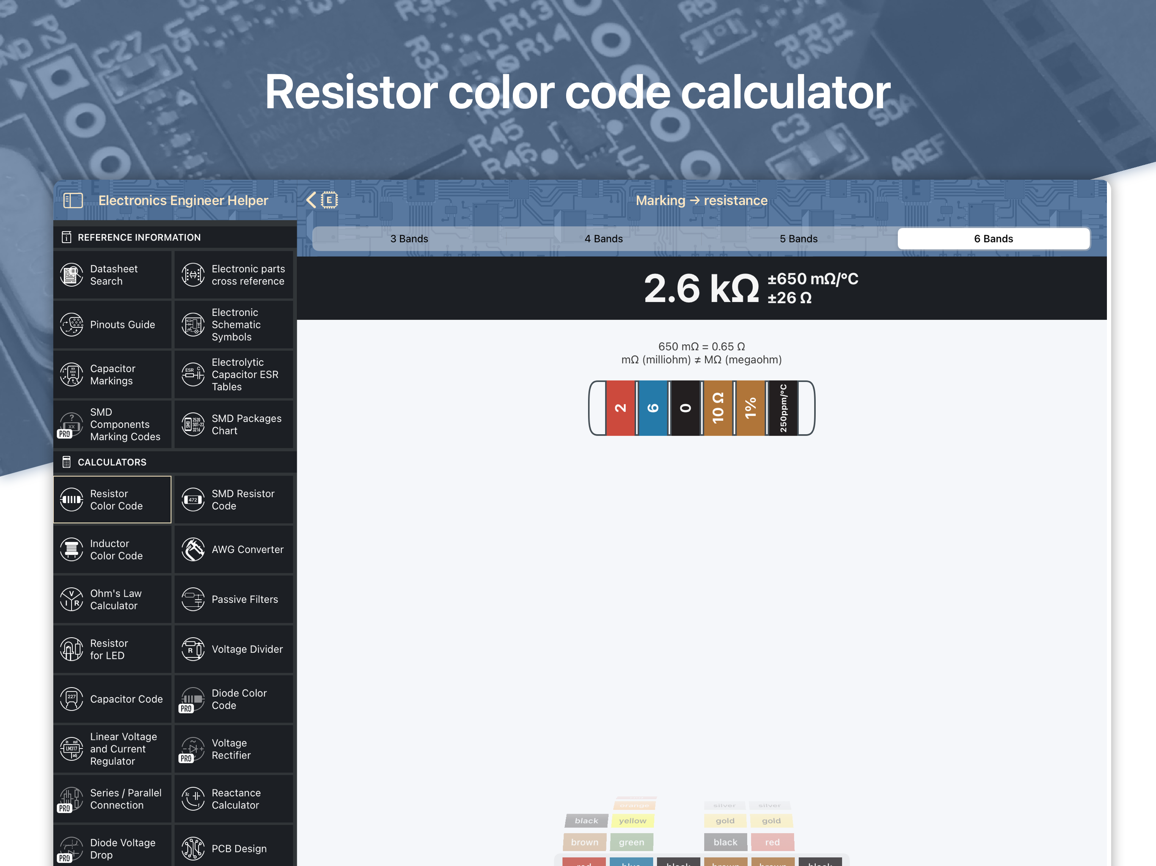1156x866 pixels.
Task: Click the blue band on the resistor
Action: click(653, 408)
